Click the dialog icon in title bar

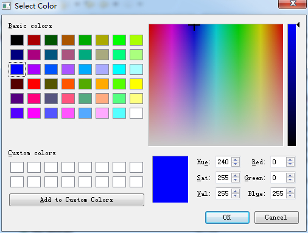6,5
